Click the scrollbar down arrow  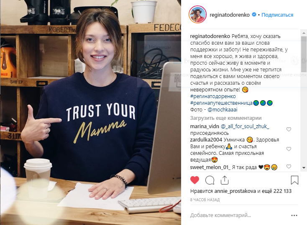304,167
